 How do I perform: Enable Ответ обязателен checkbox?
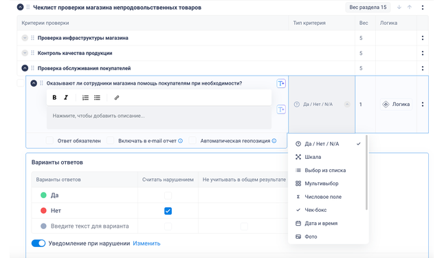(x=50, y=140)
